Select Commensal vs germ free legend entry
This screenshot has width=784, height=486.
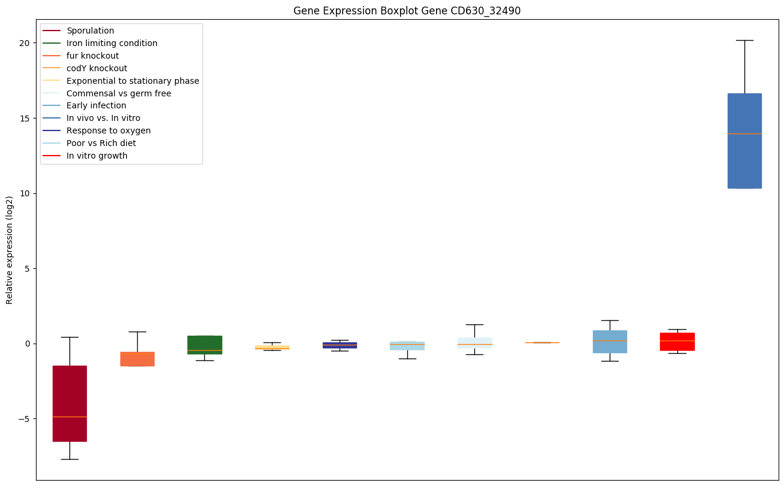[119, 93]
